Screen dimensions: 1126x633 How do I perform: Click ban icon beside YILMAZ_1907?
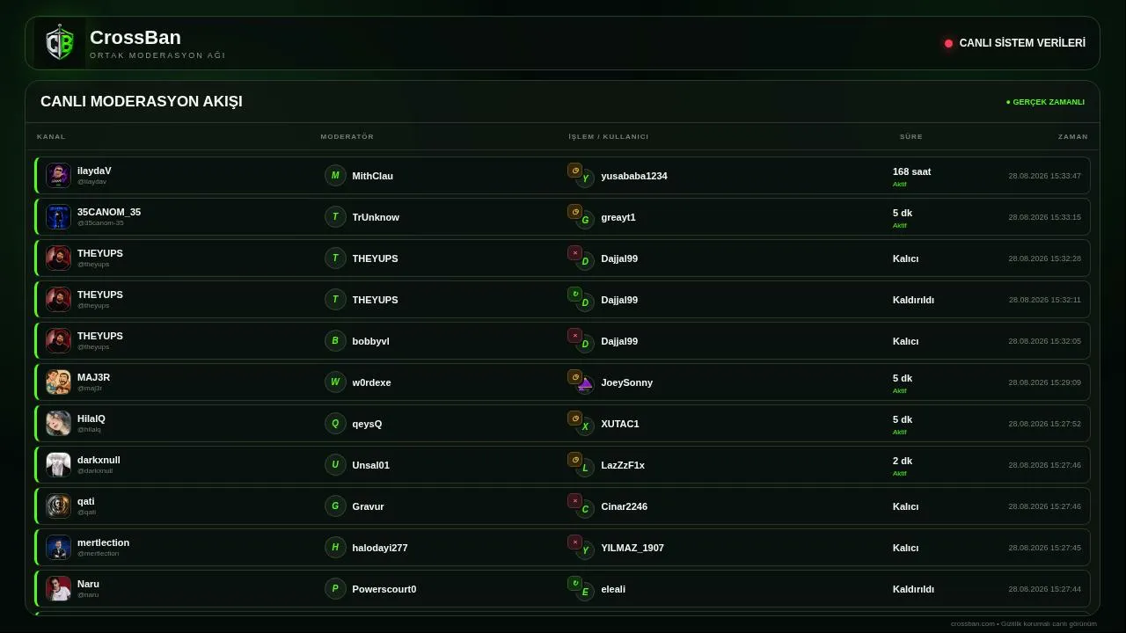click(574, 542)
